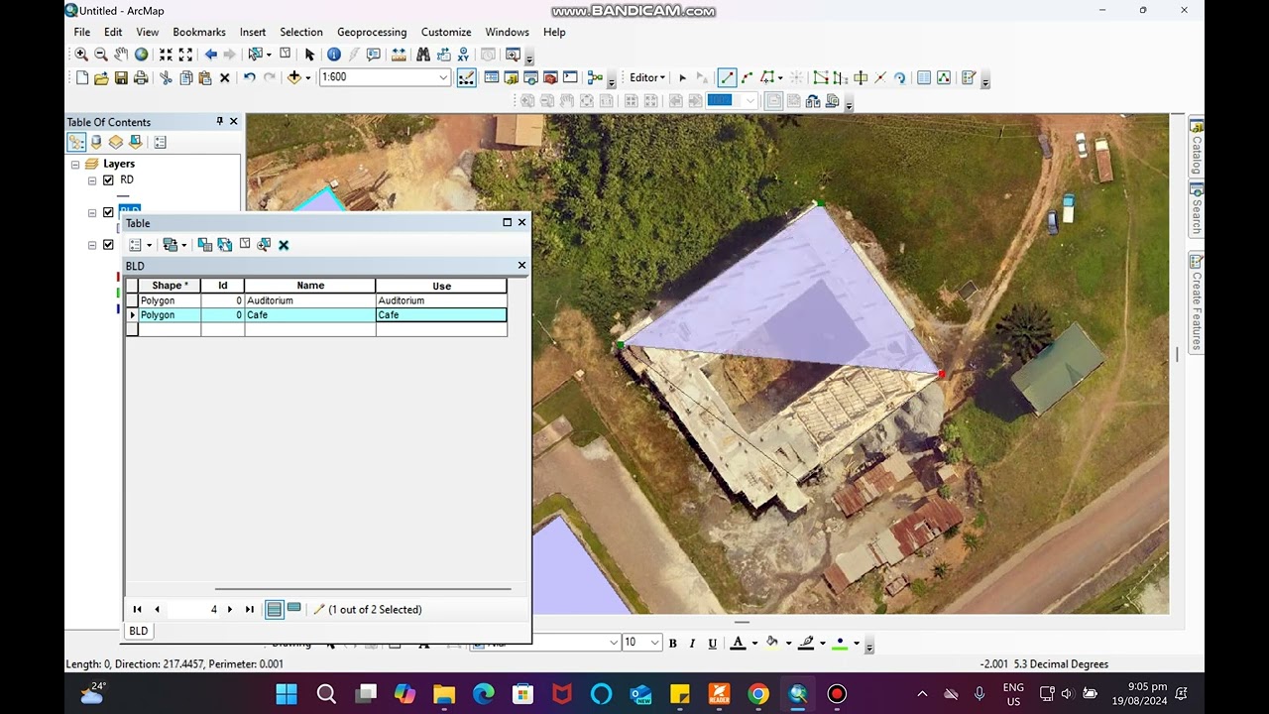Click the Rotate tool in Editor toolbar

[x=900, y=77]
